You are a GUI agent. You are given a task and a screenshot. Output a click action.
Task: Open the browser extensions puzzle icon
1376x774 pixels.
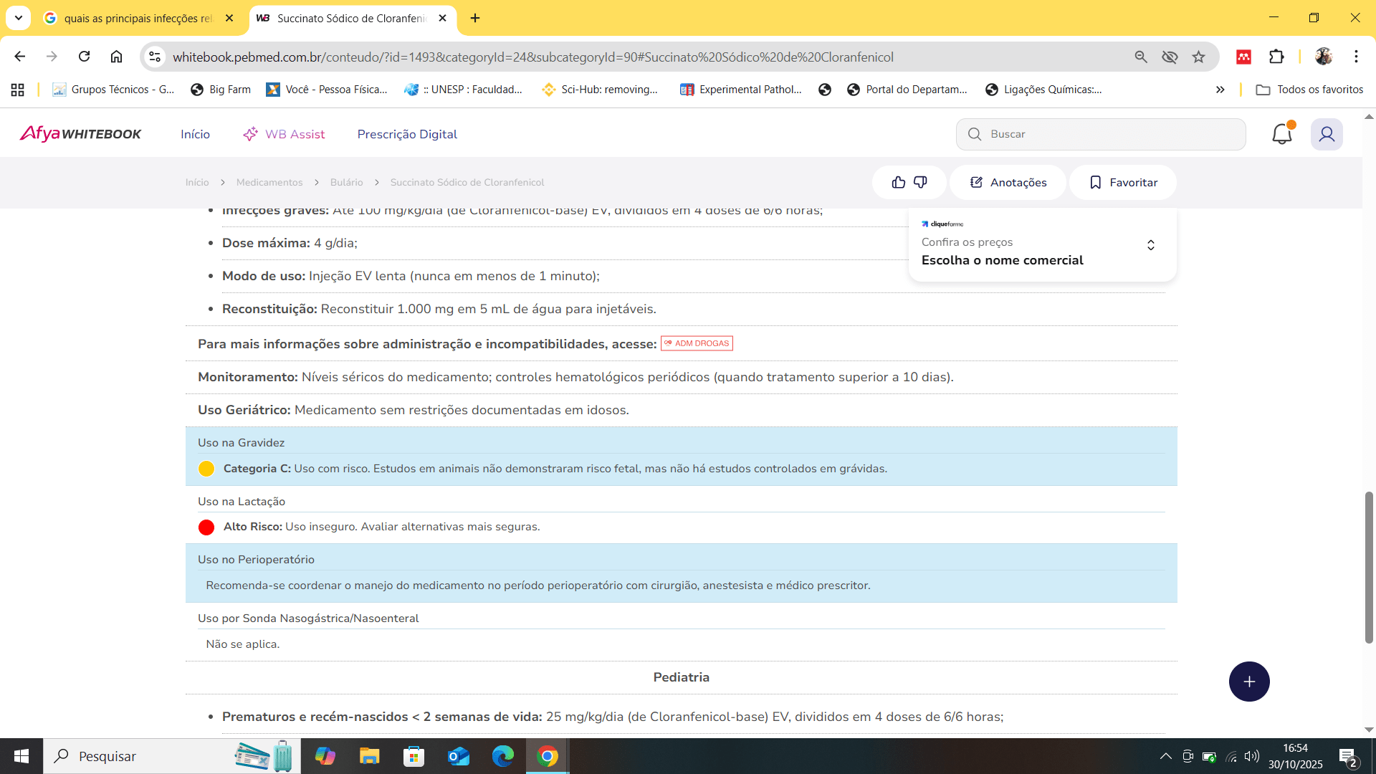pyautogui.click(x=1276, y=57)
